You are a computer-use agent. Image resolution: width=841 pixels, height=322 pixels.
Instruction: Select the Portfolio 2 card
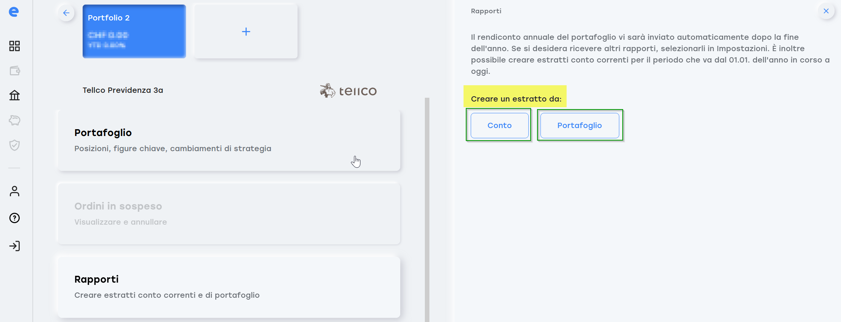coord(134,31)
